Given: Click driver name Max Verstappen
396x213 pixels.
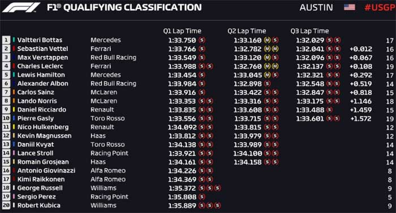Looking at the screenshot, I should pyautogui.click(x=42, y=58).
